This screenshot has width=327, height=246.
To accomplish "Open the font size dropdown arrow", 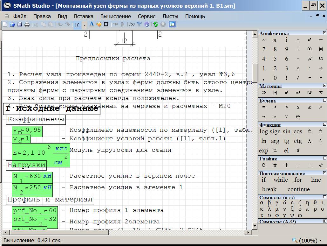I will tap(85, 25).
